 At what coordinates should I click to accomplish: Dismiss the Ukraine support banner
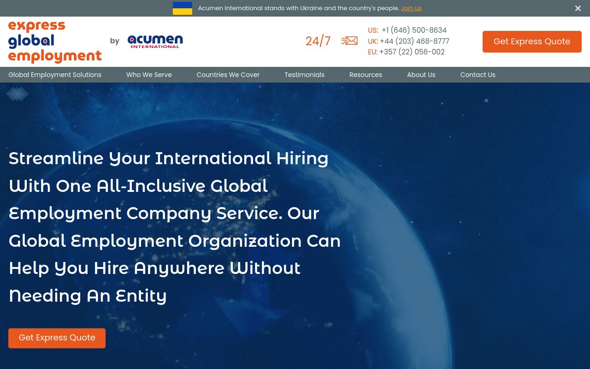pyautogui.click(x=578, y=8)
